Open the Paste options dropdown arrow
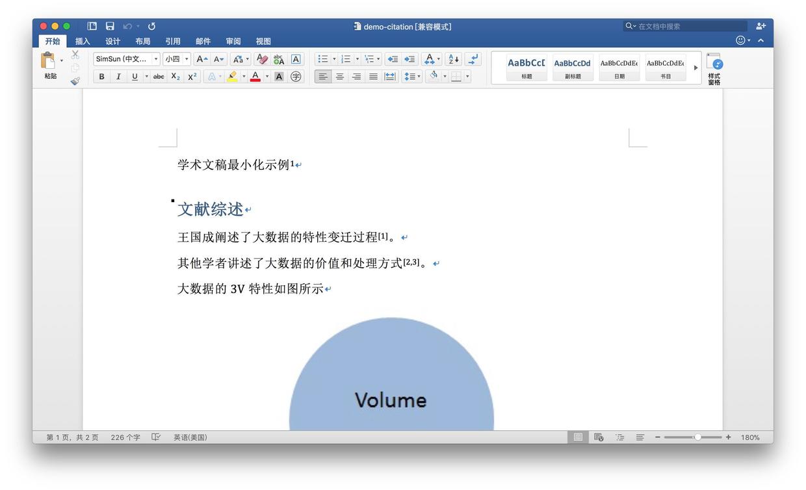The image size is (806, 490). [62, 61]
